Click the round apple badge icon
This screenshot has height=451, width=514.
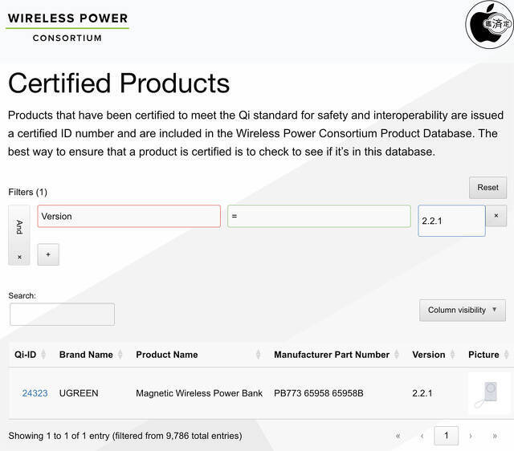[489, 25]
